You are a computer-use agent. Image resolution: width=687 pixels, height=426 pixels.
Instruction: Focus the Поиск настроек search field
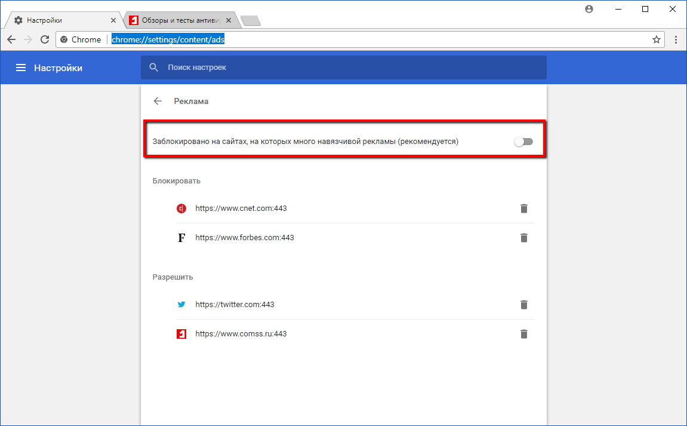pos(344,68)
